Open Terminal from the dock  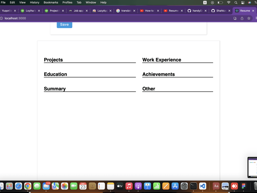tap(193, 186)
